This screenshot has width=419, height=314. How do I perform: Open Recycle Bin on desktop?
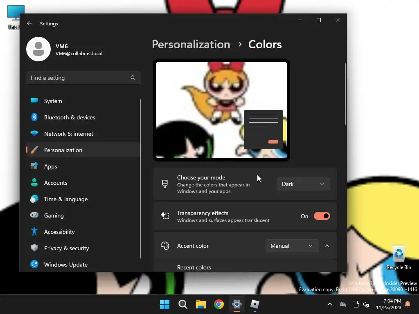399,258
